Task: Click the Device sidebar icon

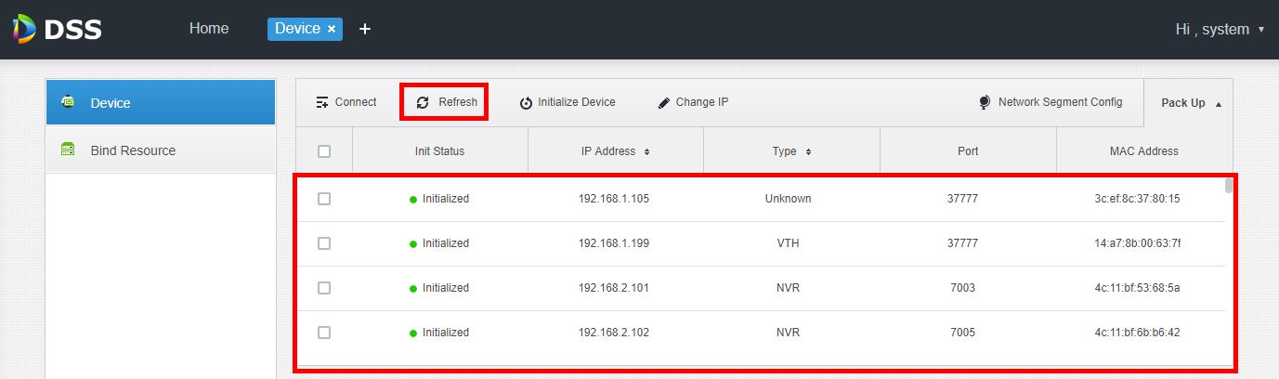Action: click(68, 102)
